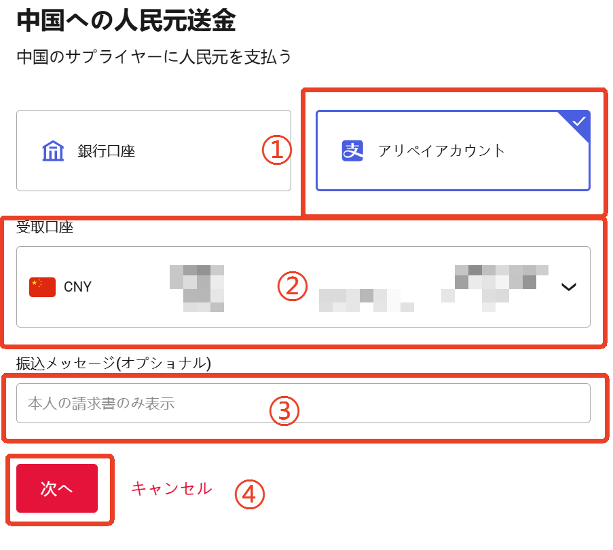
Task: Click the red 次へ button
Action: click(x=57, y=488)
